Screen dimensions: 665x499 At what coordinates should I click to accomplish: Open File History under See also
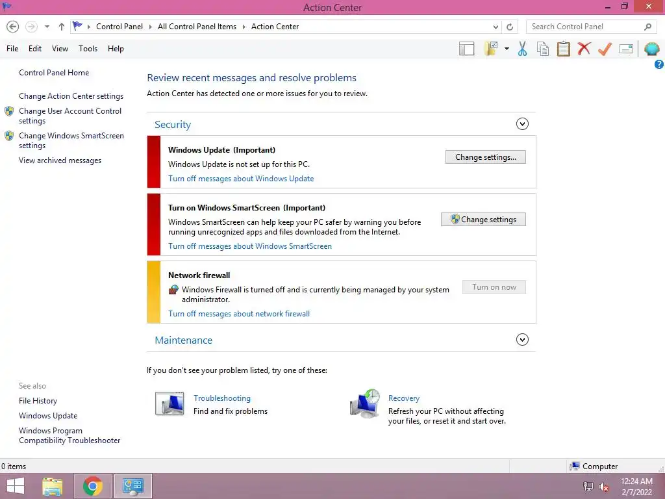[38, 401]
